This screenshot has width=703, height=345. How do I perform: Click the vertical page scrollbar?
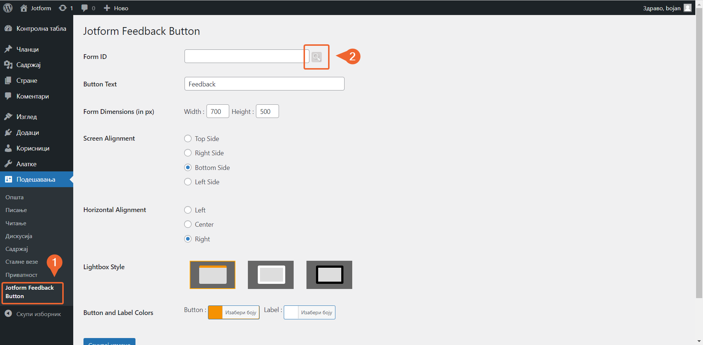point(699,154)
